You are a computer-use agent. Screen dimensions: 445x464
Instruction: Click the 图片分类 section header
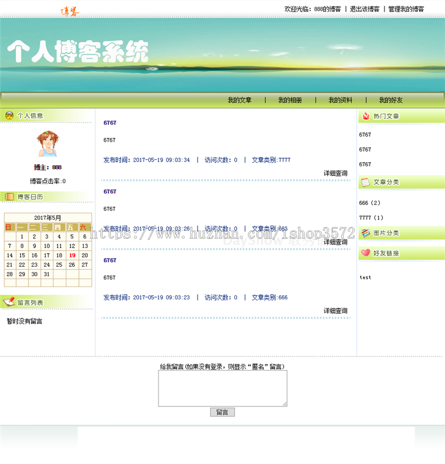coord(402,233)
